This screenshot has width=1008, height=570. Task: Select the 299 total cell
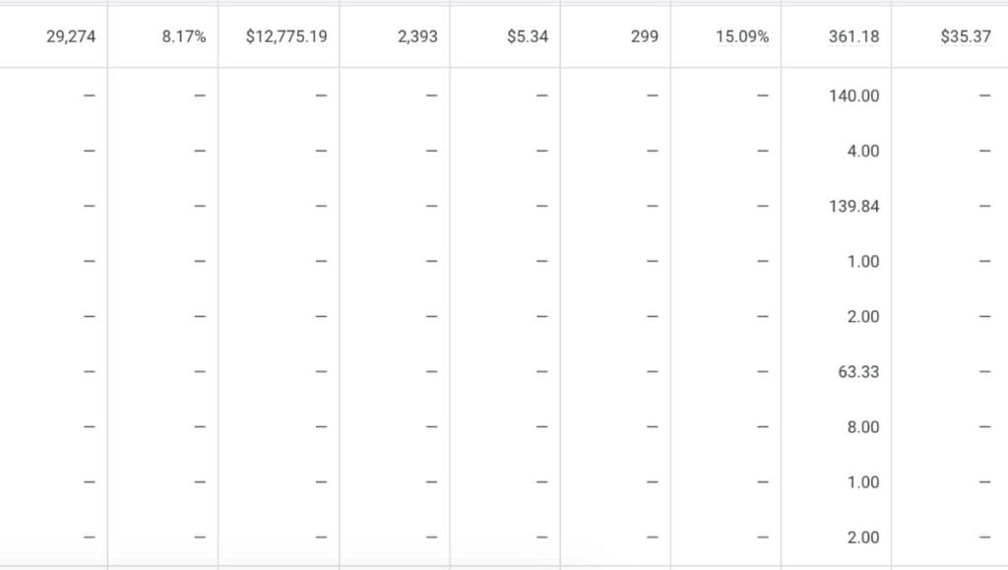point(644,37)
